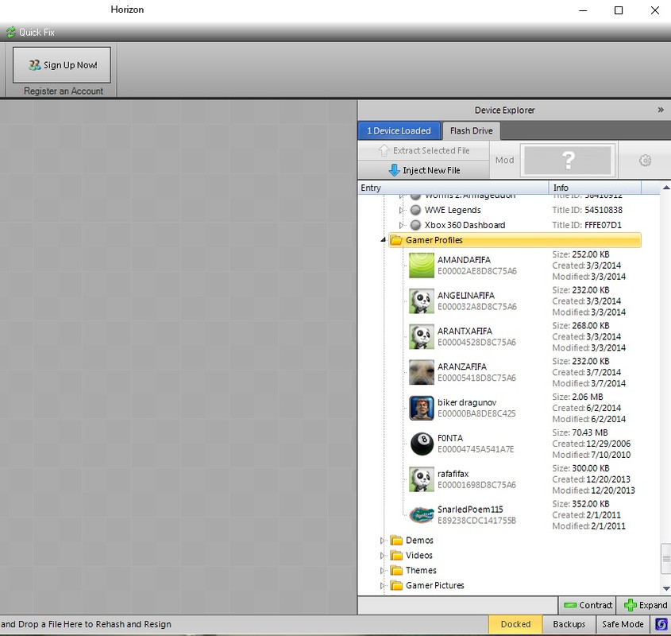Screen dimensions: 671x636
Task: Select the ARANTXAFIFA panda gamerpic
Action: coord(422,336)
